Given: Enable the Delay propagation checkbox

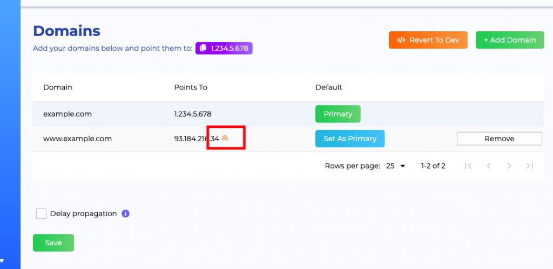Looking at the screenshot, I should click(41, 213).
